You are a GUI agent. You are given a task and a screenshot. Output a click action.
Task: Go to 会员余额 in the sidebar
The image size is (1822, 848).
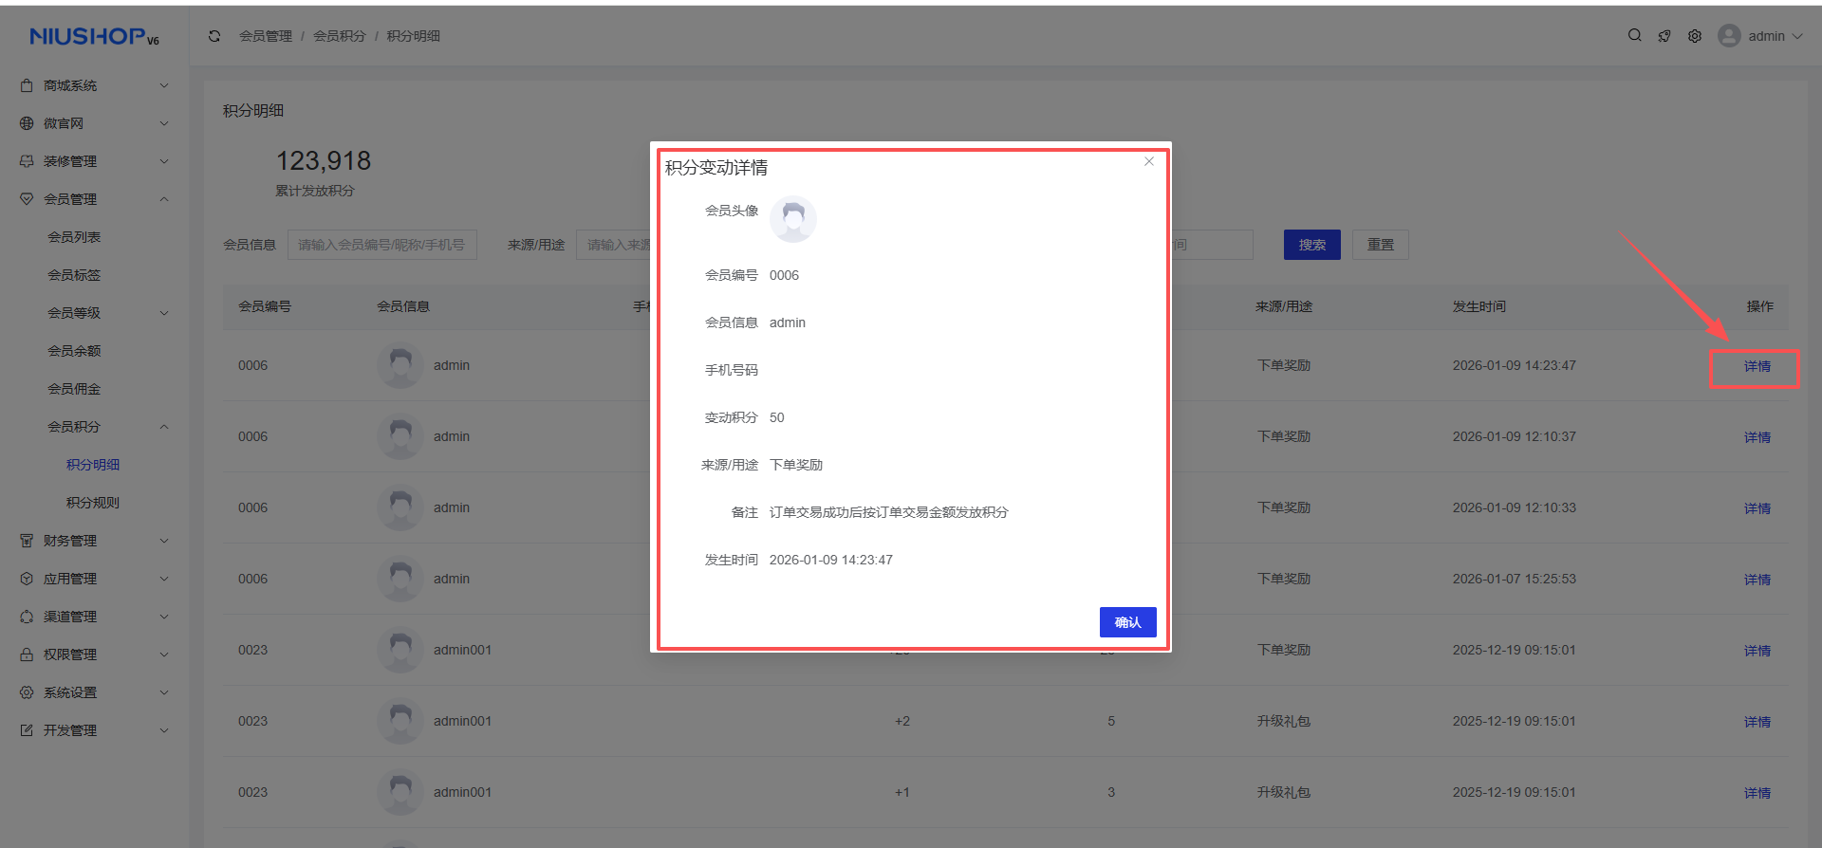tap(74, 351)
